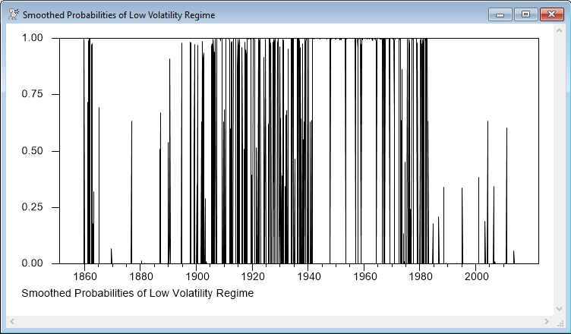Close the Smoothed Probabilities window

pos(550,14)
